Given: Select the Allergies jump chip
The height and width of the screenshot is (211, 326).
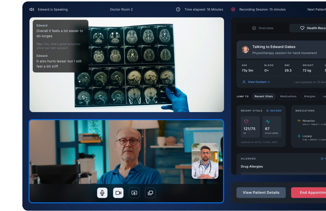Looking at the screenshot, I should click(x=310, y=96).
